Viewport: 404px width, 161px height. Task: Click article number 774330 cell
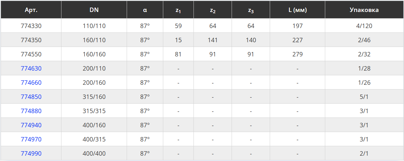pyautogui.click(x=31, y=26)
